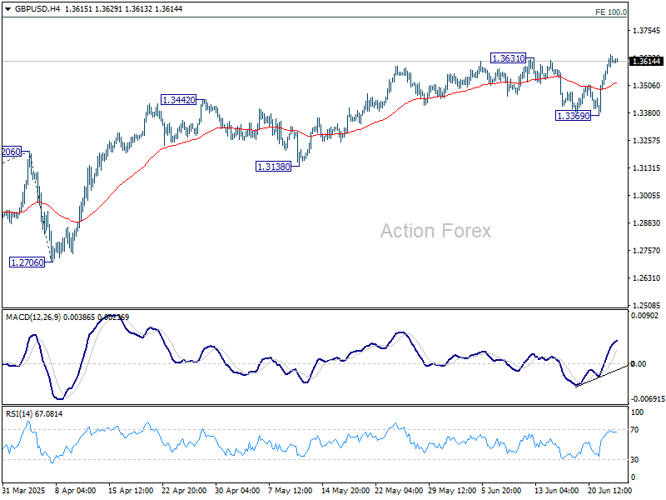Click the 1.37545 price scale value

click(647, 31)
